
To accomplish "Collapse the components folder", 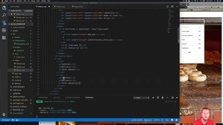I will 20,41.
